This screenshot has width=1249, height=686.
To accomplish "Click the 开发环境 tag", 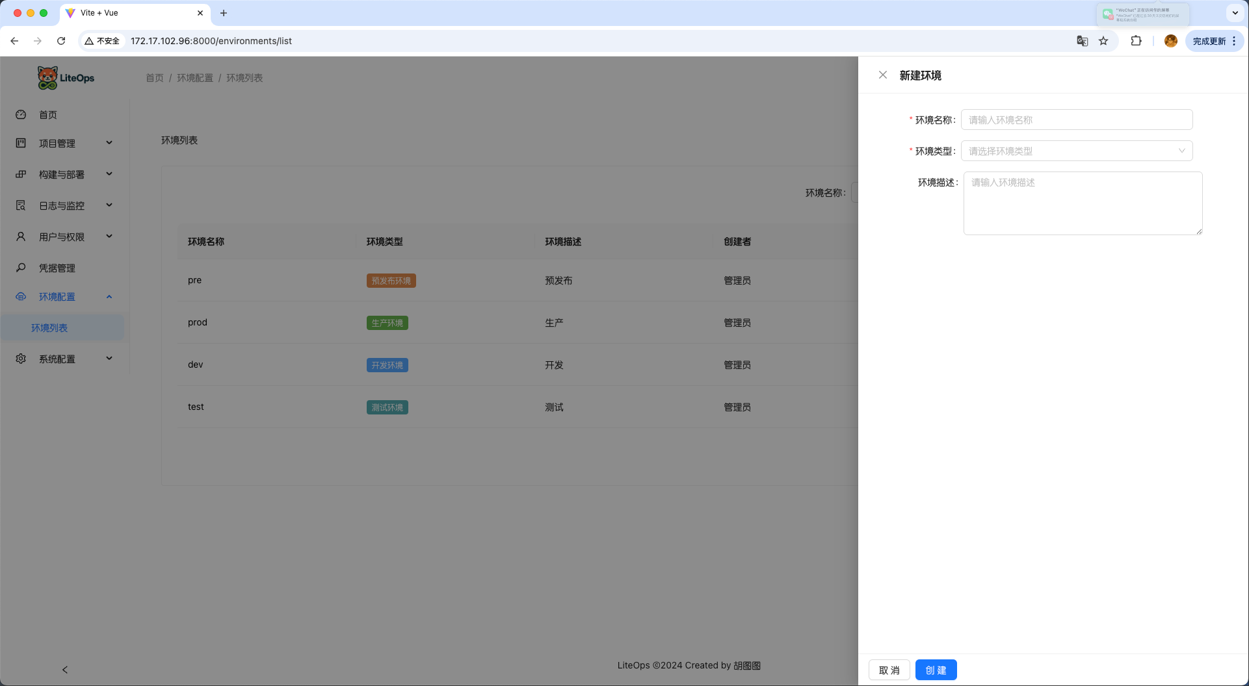I will pos(388,365).
